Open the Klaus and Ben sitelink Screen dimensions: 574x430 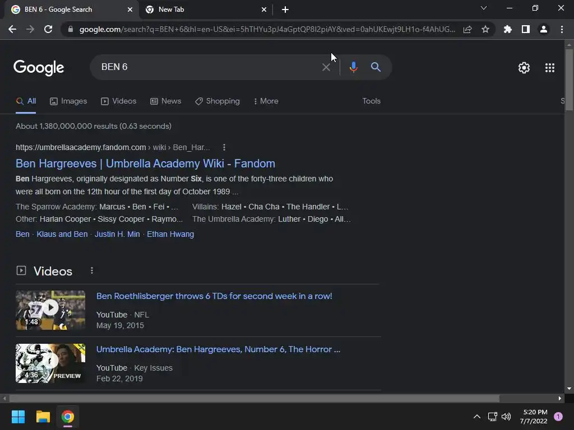62,234
